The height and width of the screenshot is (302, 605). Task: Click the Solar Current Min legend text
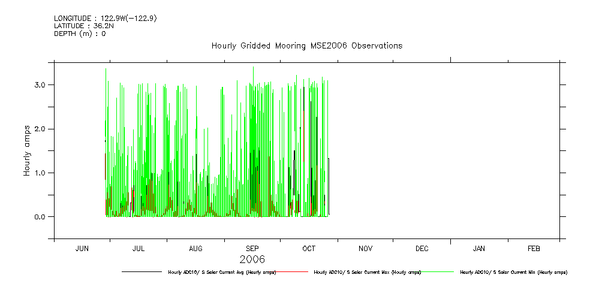point(513,272)
